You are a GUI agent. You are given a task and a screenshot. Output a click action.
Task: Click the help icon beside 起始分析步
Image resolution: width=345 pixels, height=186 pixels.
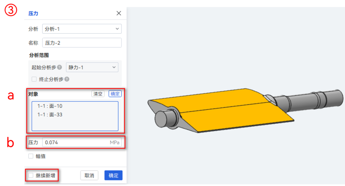(x=59, y=67)
